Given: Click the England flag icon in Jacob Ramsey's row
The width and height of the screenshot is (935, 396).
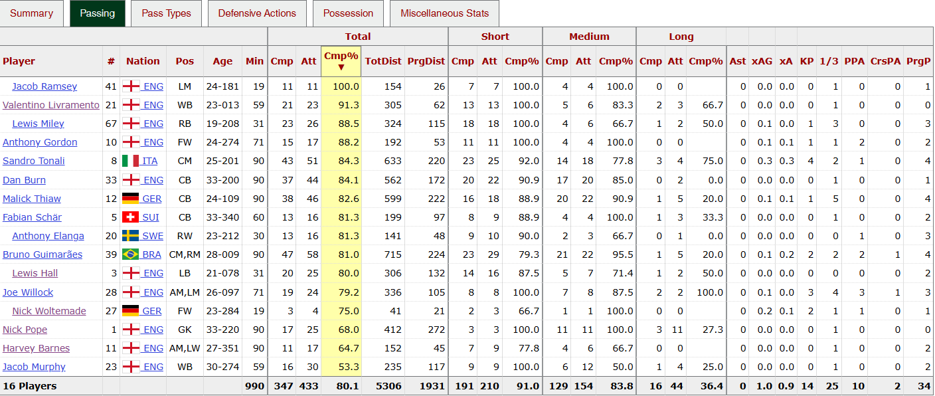Looking at the screenshot, I should point(131,86).
